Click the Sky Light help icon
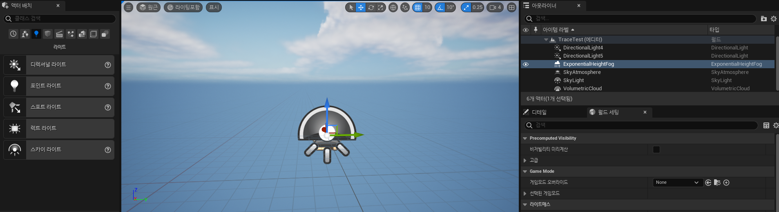 click(x=108, y=150)
